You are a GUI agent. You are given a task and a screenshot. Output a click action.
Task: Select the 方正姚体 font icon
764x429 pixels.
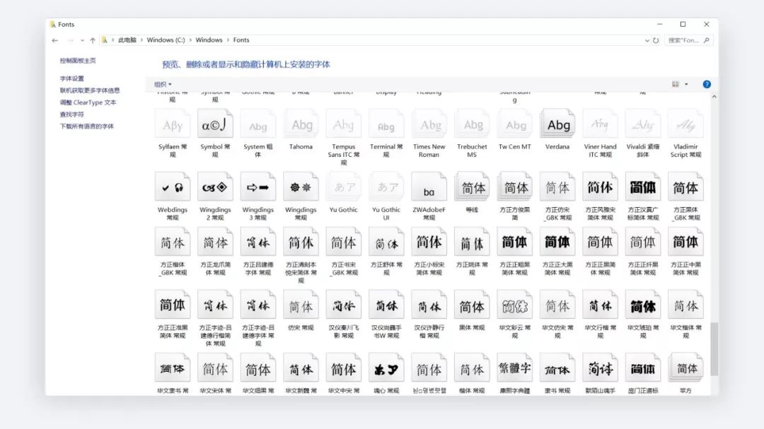click(472, 242)
